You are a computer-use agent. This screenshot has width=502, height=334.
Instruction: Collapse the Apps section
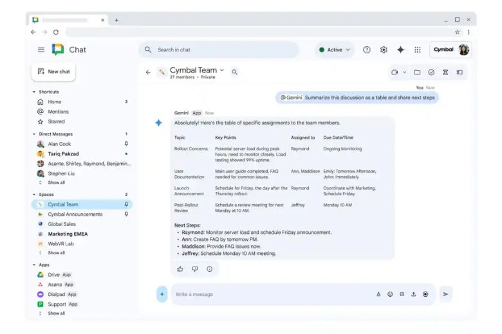(x=34, y=265)
